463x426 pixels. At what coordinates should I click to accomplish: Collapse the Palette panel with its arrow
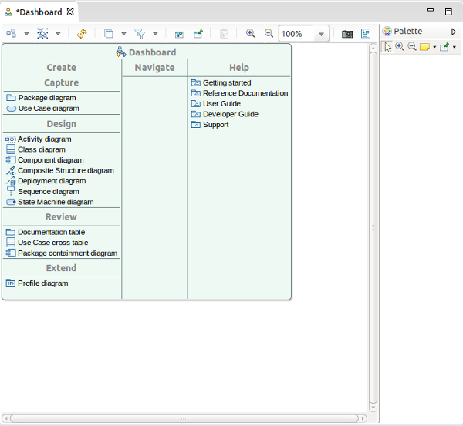(x=454, y=32)
